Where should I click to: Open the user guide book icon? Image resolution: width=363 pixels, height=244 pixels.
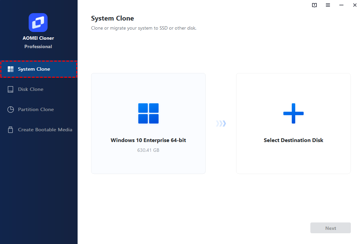point(314,5)
